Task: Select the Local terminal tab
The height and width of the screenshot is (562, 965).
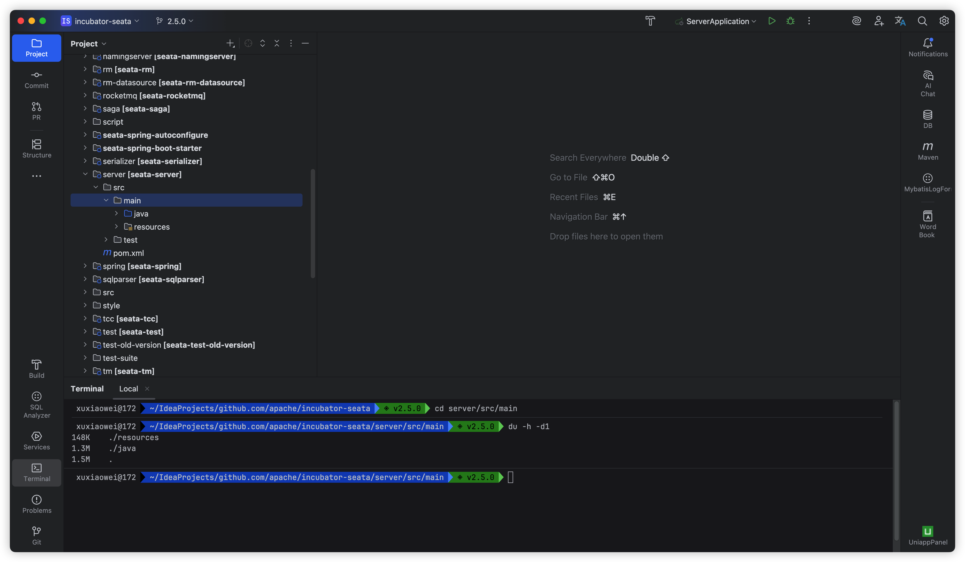Action: pyautogui.click(x=128, y=388)
